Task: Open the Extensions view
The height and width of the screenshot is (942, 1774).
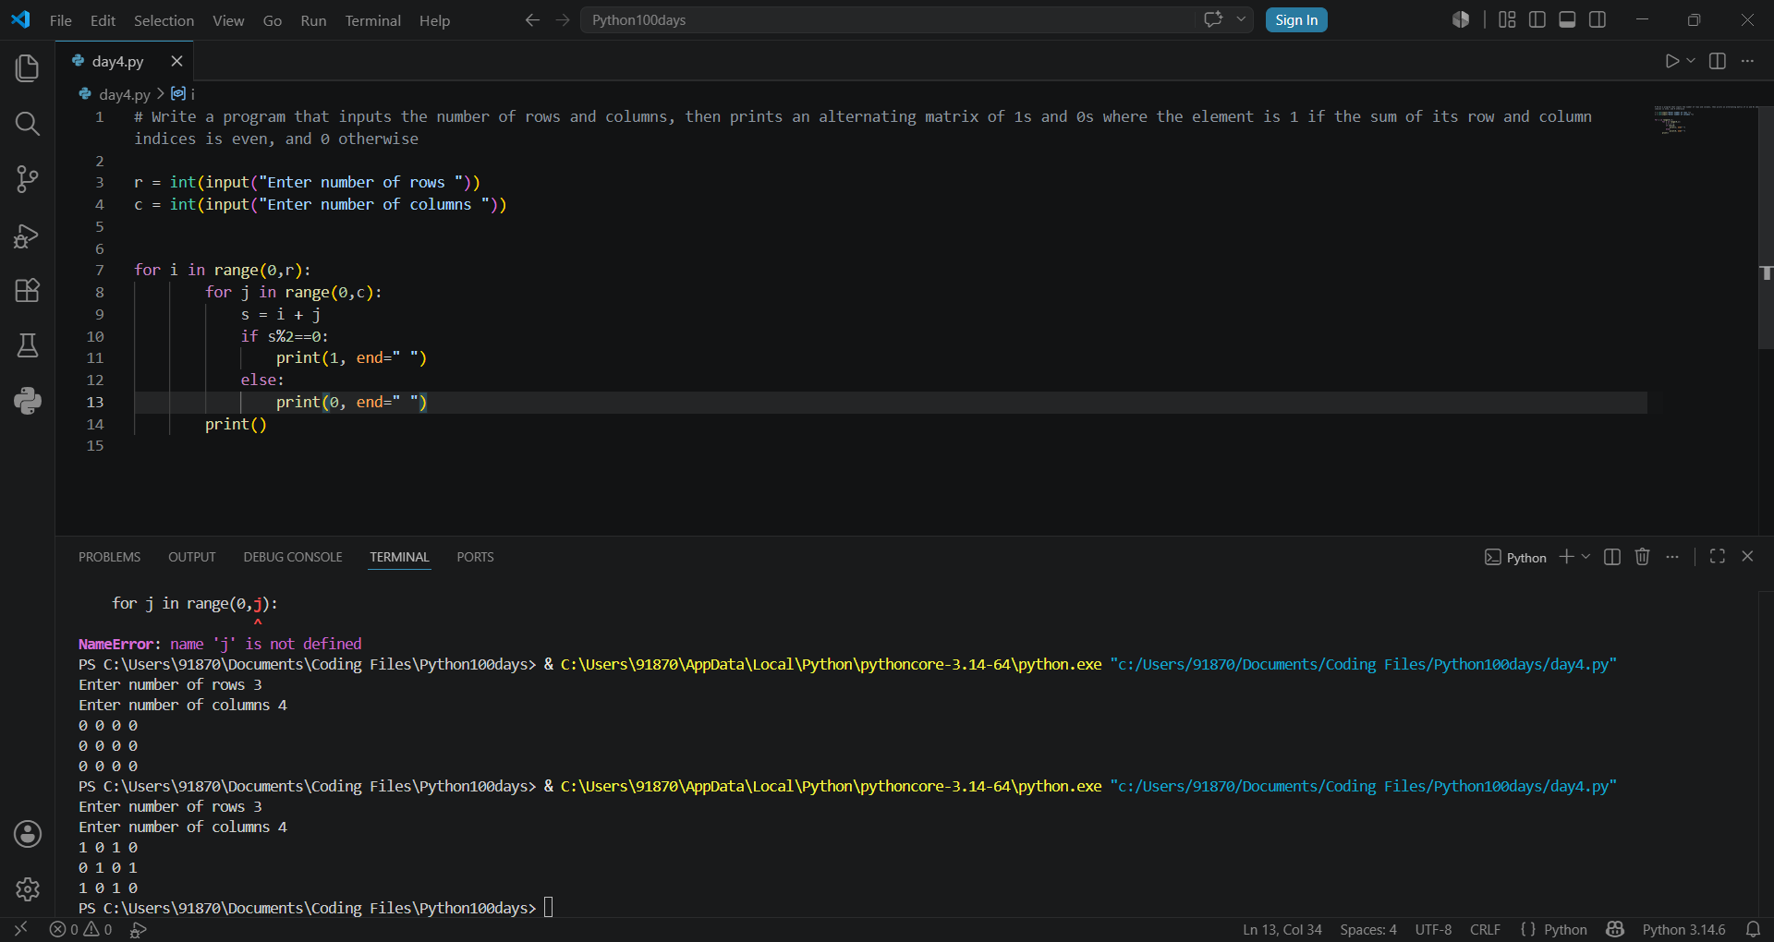Action: tap(28, 291)
